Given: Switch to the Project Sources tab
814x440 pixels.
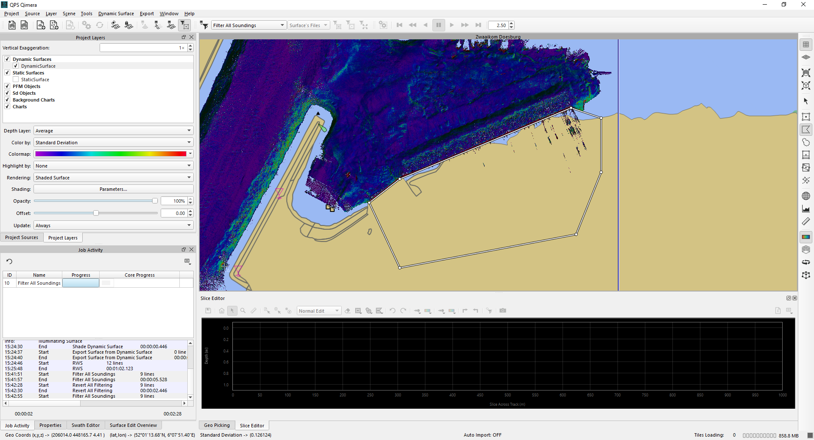Looking at the screenshot, I should coord(22,237).
